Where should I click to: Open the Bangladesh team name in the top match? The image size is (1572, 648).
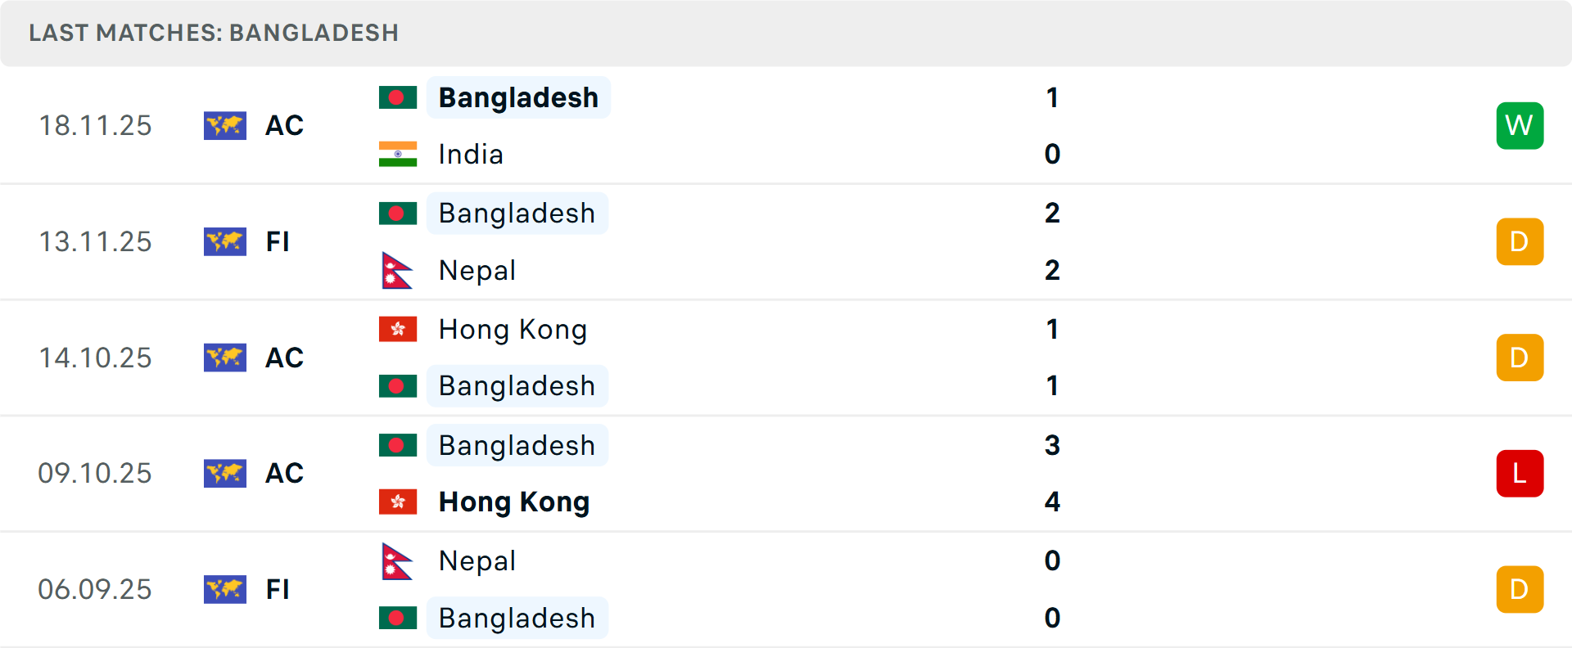(x=517, y=97)
